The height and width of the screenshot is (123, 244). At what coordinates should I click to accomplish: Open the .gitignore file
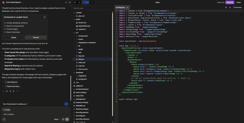click(x=79, y=86)
